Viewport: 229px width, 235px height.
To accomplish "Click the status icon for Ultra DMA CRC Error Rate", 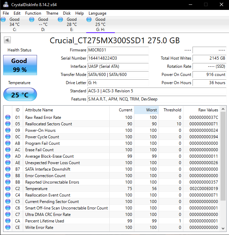I will point(8,214).
